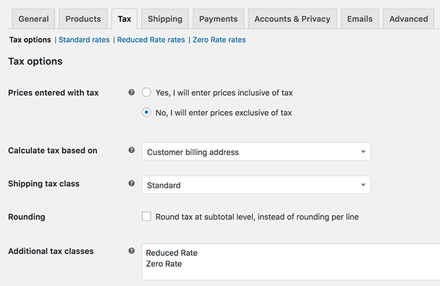Click help icon for Shipping tax class
This screenshot has height=286, width=440.
click(x=132, y=184)
